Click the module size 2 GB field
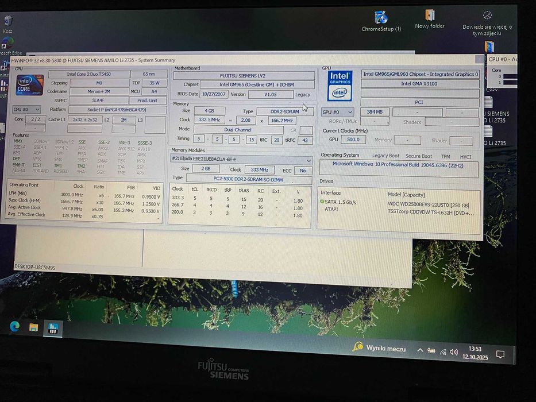Viewport: 536px width, 402px height. 206,168
